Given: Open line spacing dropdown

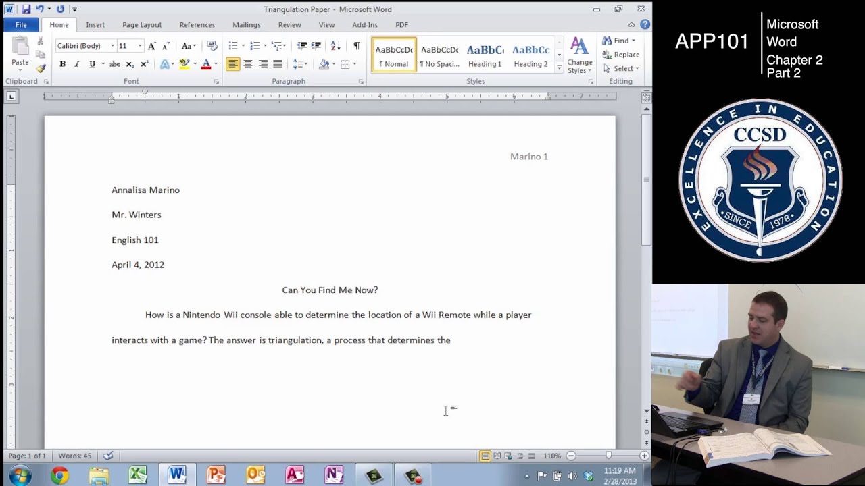Looking at the screenshot, I should [301, 64].
